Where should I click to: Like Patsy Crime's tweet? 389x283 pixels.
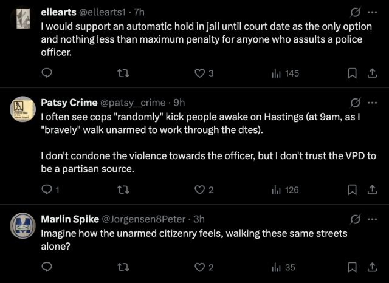(x=204, y=190)
